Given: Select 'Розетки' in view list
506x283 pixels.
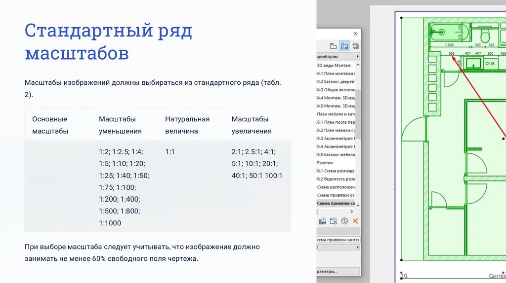Looking at the screenshot, I should coord(325,163).
